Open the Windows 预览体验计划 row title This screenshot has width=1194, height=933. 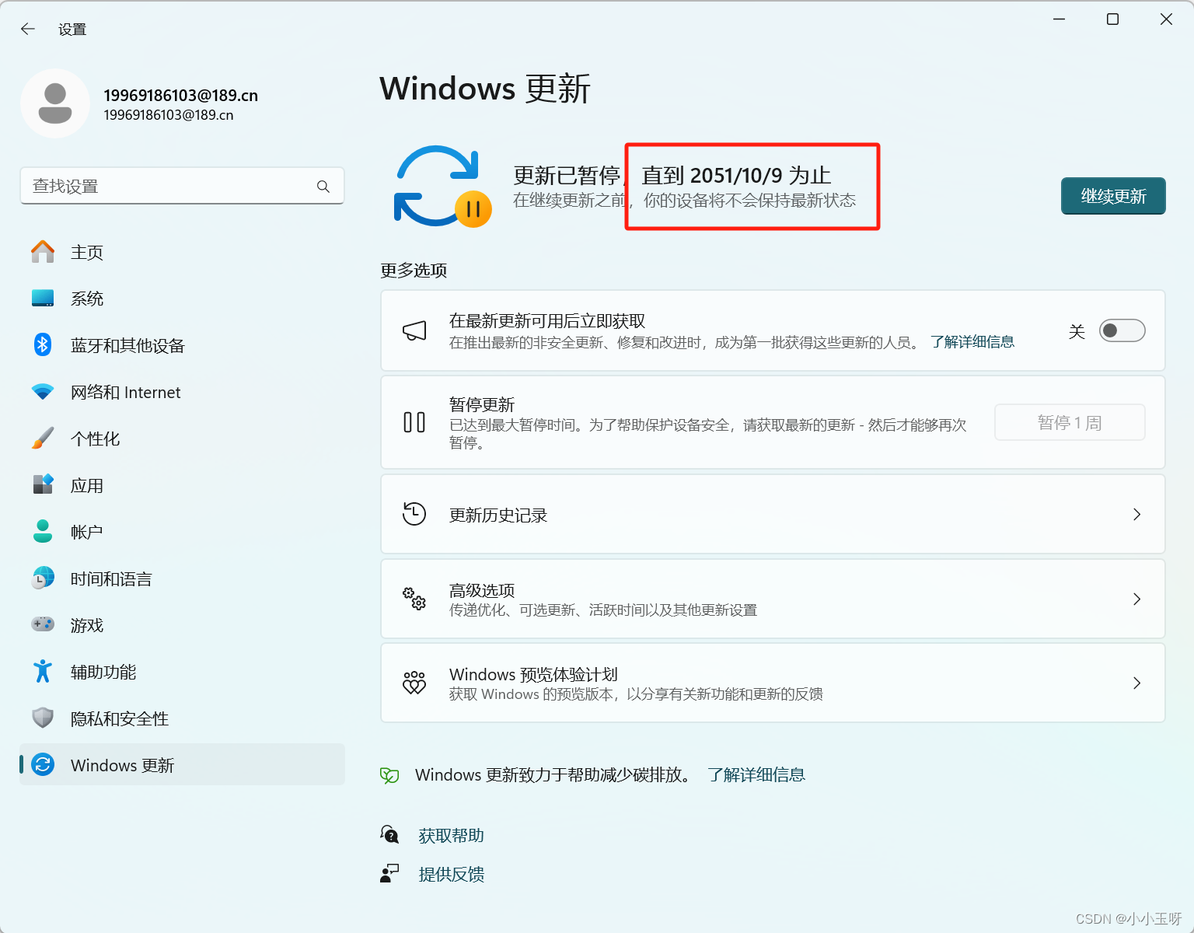click(533, 674)
